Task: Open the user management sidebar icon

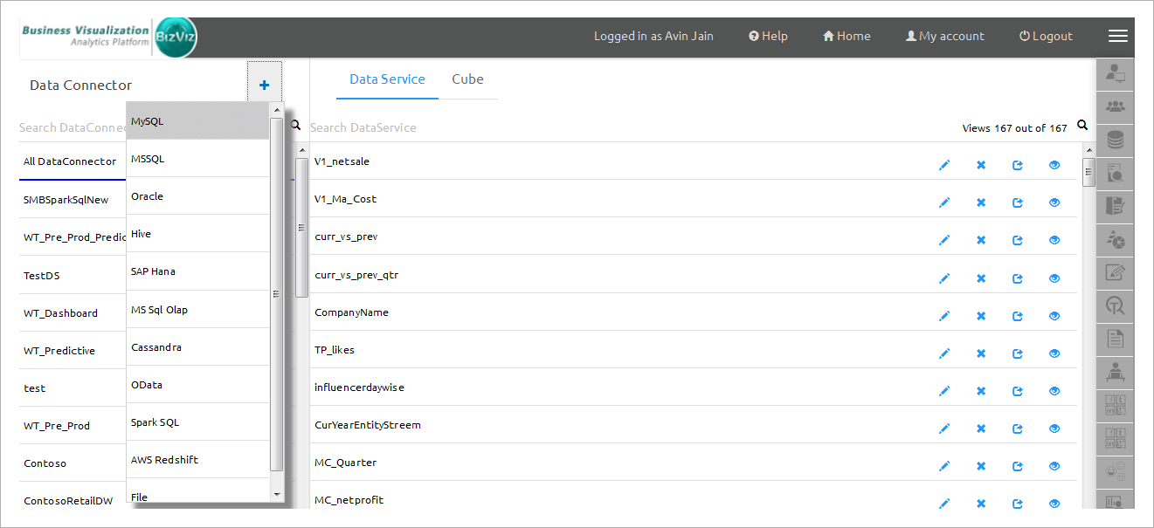Action: [x=1115, y=73]
